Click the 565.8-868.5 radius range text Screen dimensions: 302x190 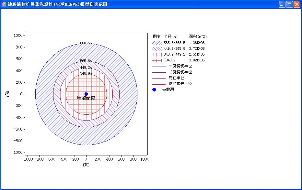click(x=175, y=43)
